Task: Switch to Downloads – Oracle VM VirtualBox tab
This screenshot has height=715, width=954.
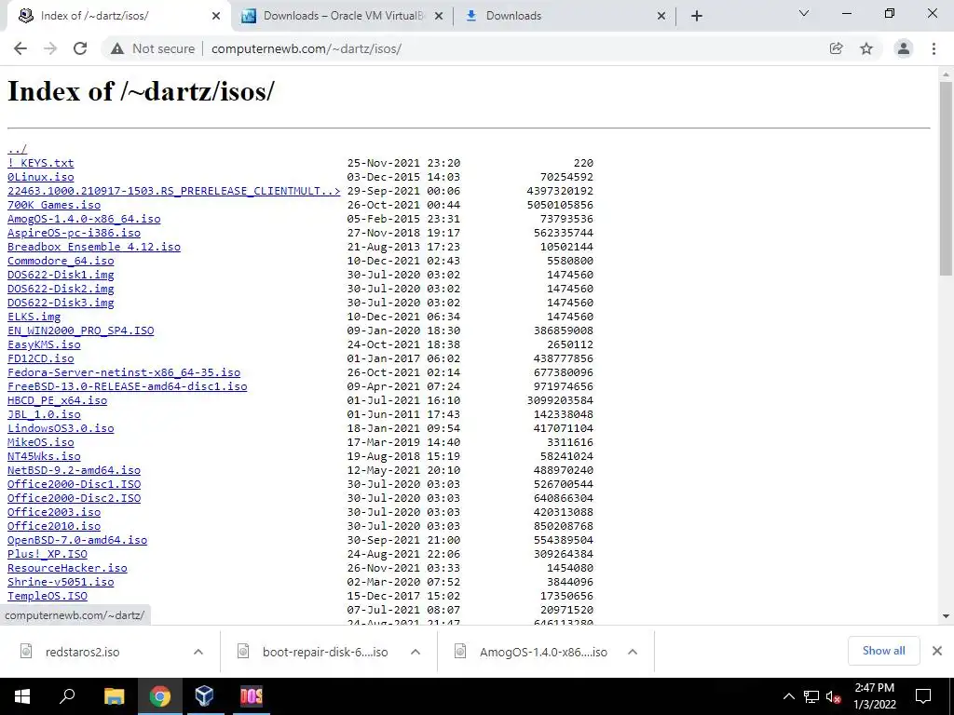Action: [343, 16]
